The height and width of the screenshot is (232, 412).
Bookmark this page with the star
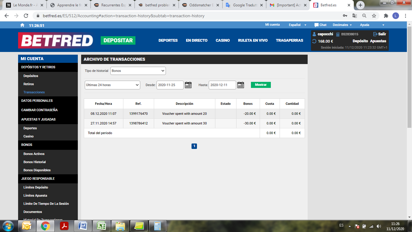[374, 16]
